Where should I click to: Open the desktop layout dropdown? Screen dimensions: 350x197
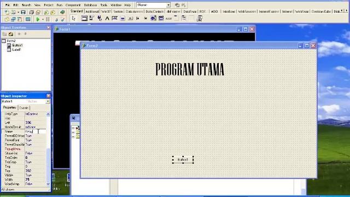point(168,5)
